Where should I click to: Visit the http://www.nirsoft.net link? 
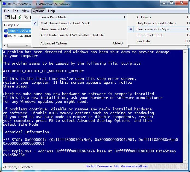pyautogui.click(x=131, y=166)
